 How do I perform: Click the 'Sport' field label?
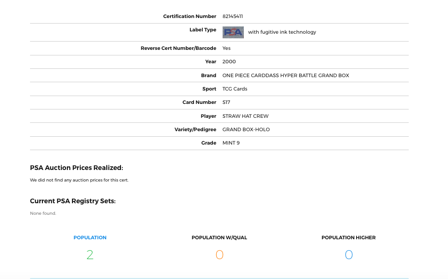click(x=209, y=89)
